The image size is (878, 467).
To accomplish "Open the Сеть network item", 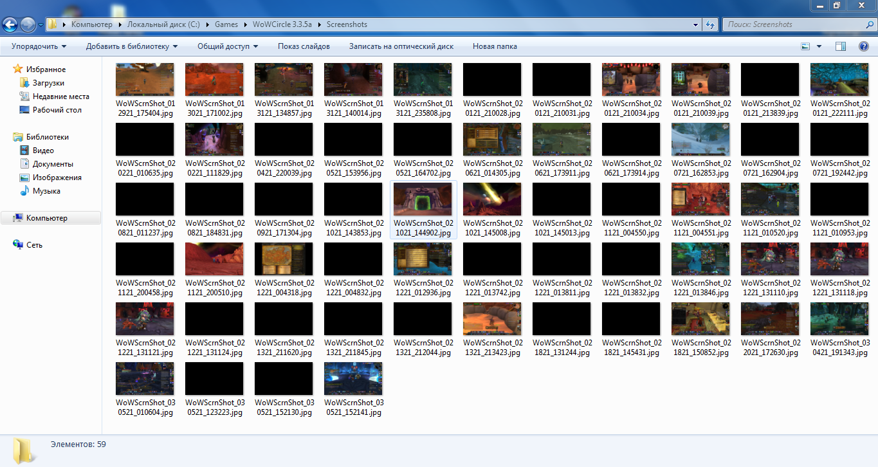I will coord(34,245).
